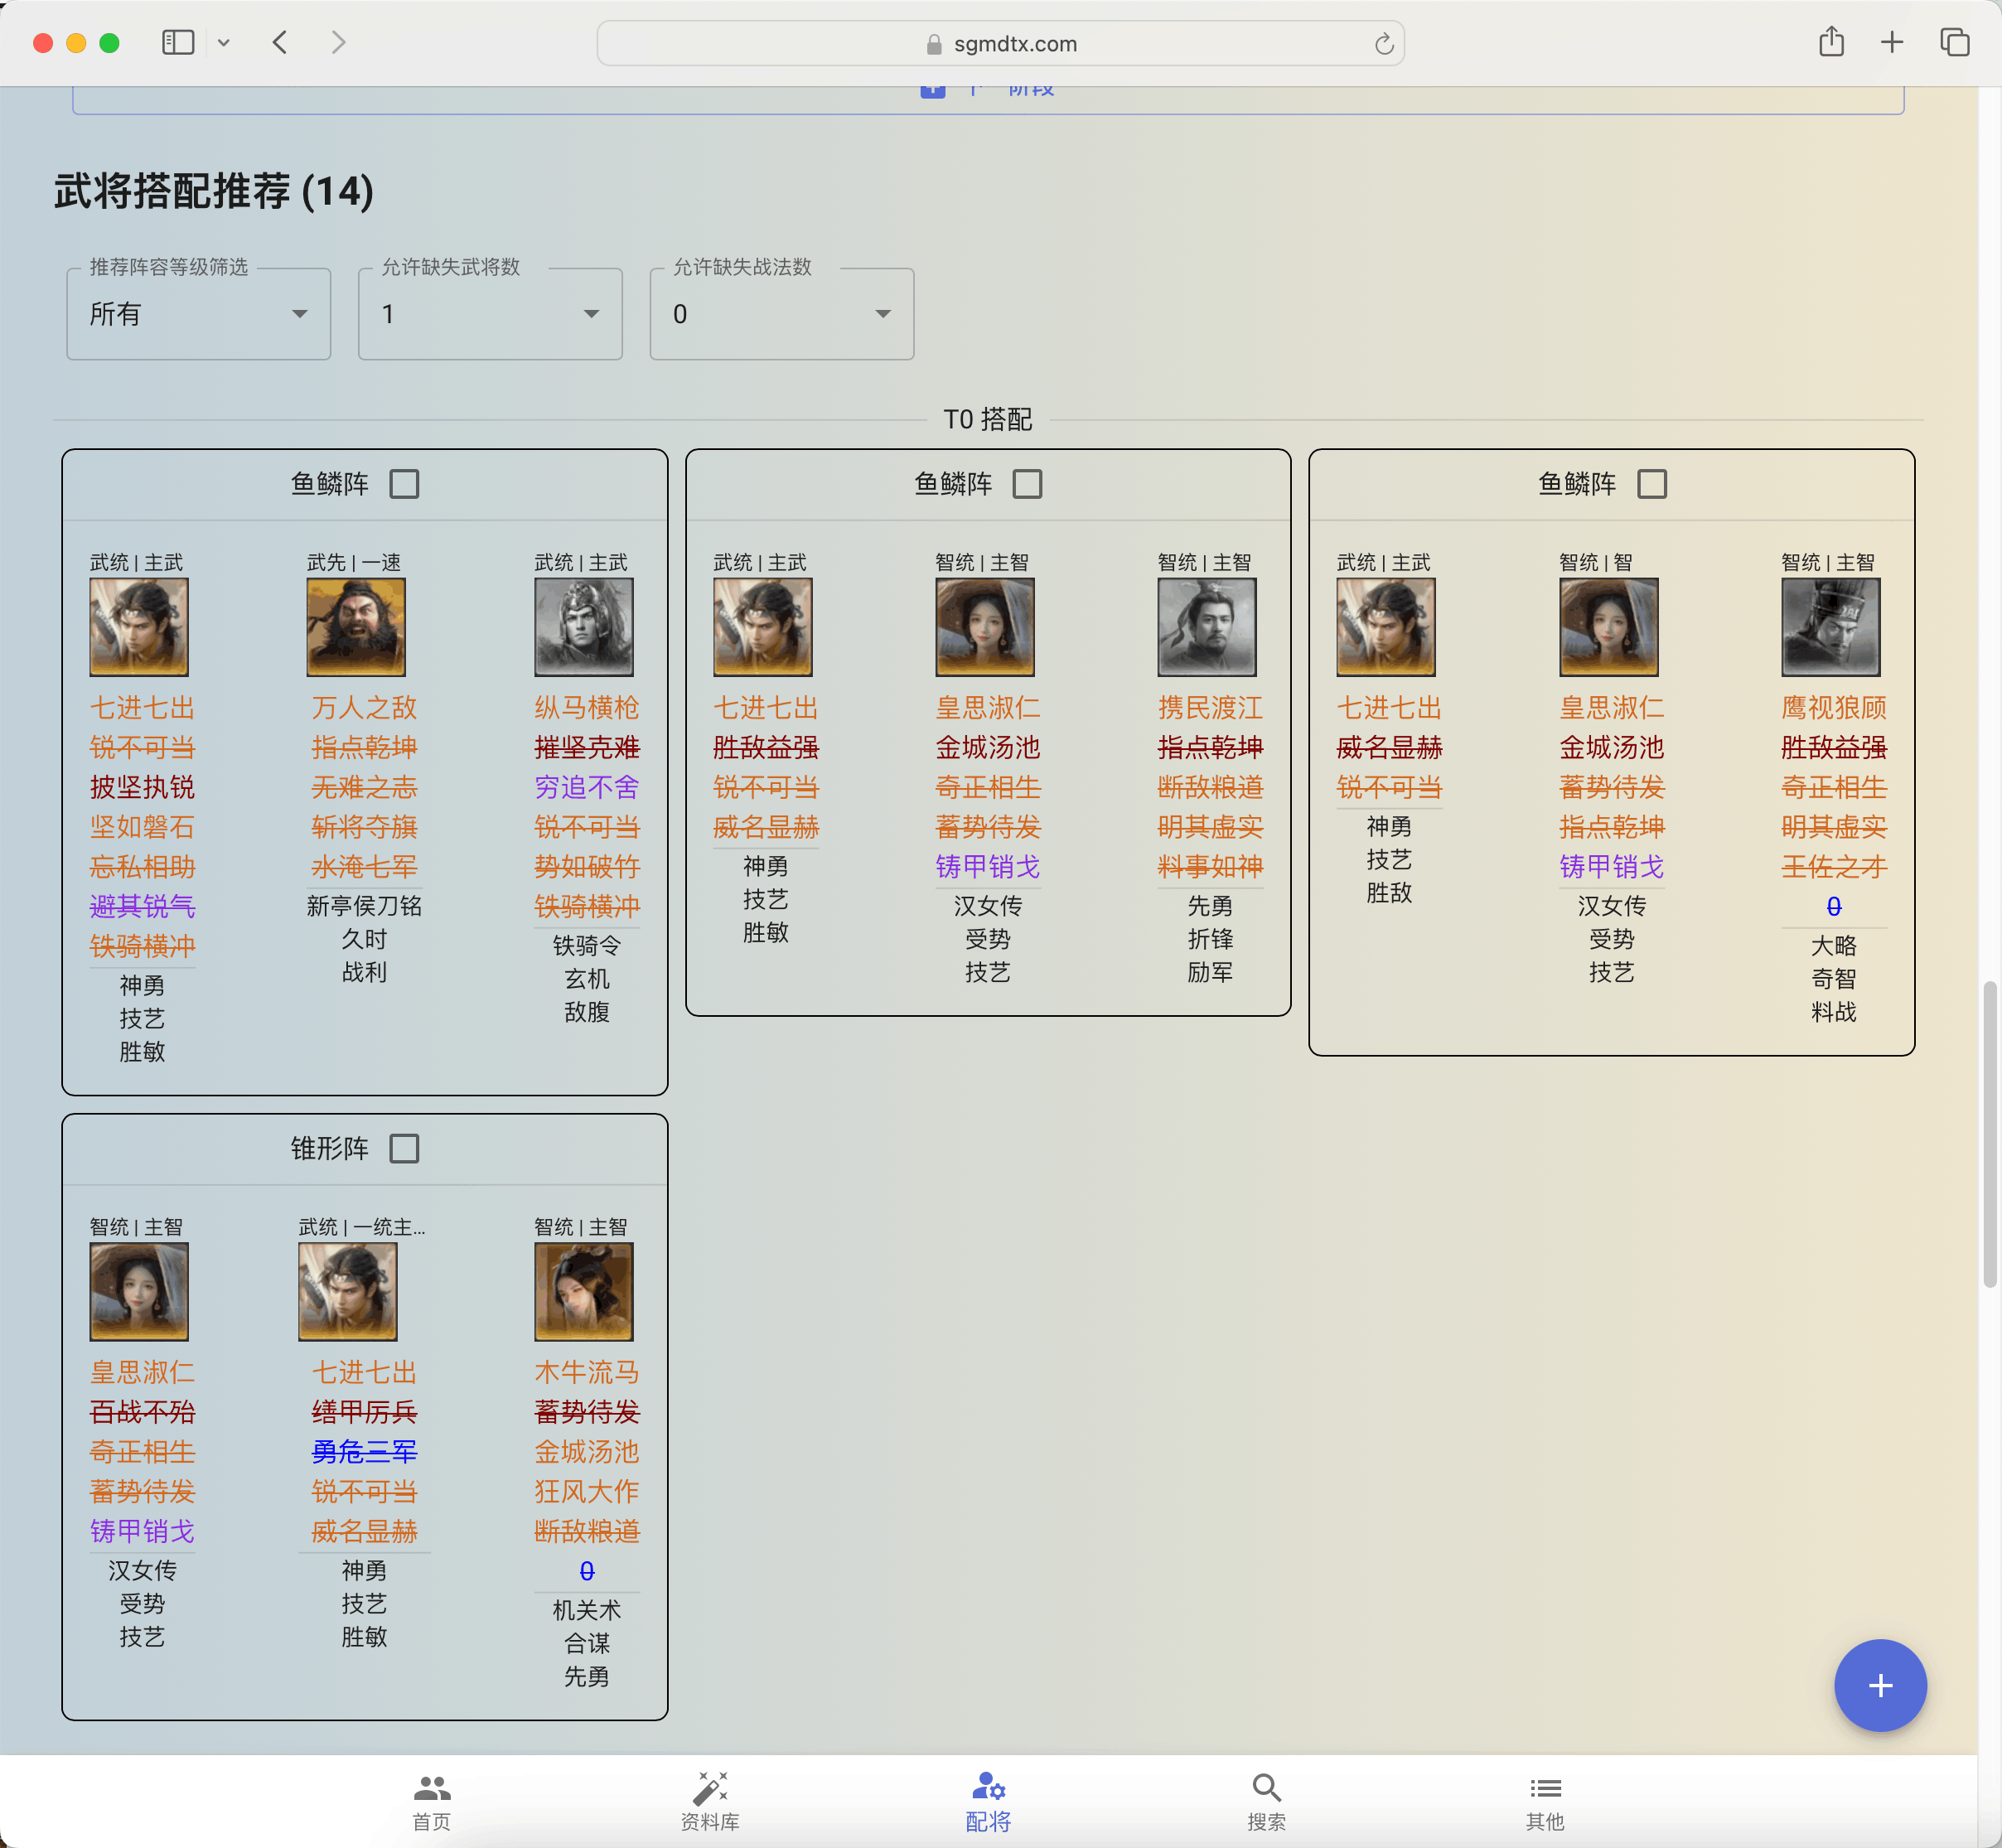Click the 鹰视狼顾 skill link

(1833, 708)
